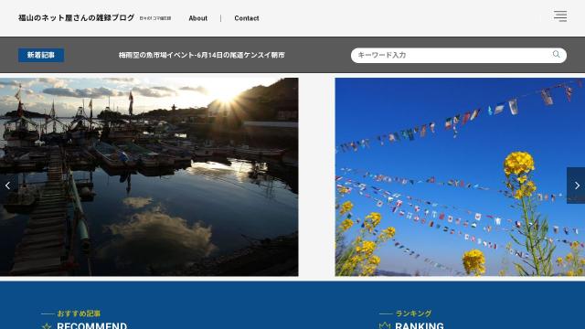Open the Contact page
585x329 pixels.
247,18
